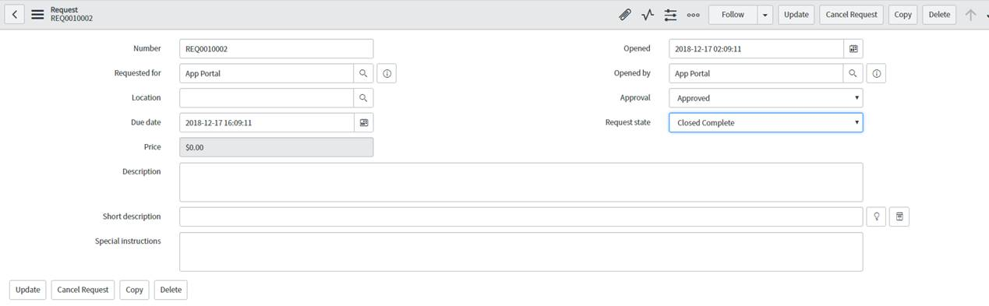Open the Due date calendar picker
Viewport: 989px width, 306px height.
tap(364, 122)
